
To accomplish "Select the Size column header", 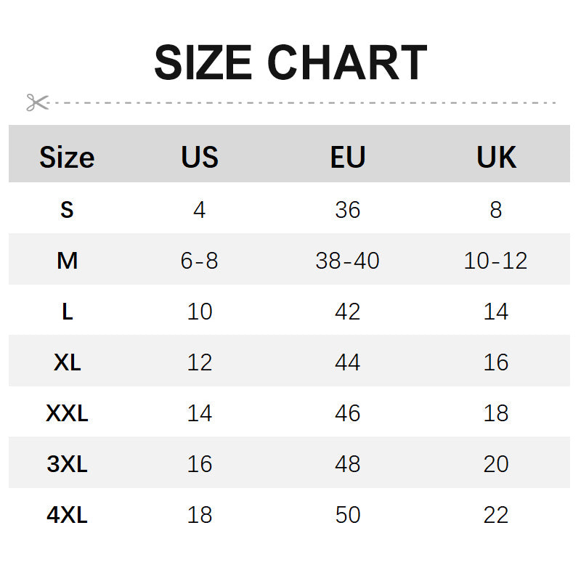I will click(x=67, y=157).
